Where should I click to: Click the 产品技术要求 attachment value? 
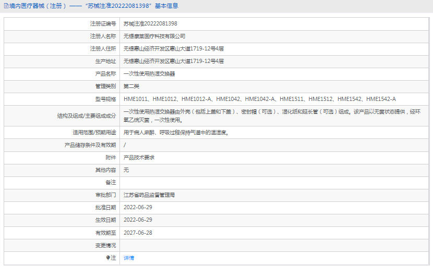(139, 158)
